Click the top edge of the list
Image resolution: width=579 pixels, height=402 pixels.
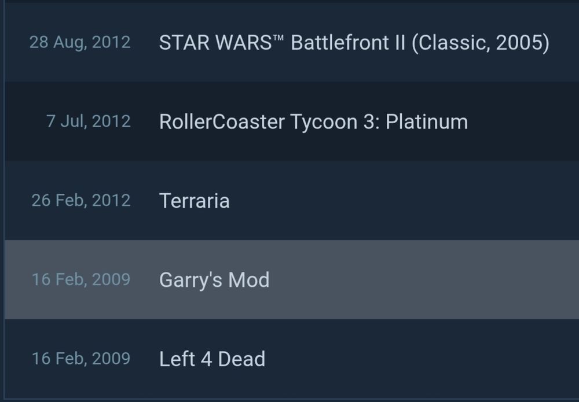click(x=289, y=5)
